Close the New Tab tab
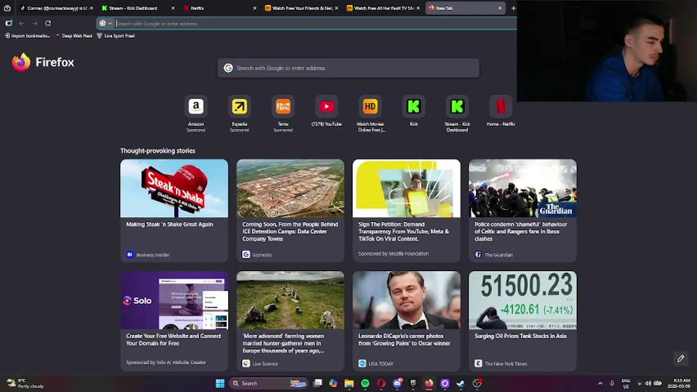 click(x=500, y=8)
